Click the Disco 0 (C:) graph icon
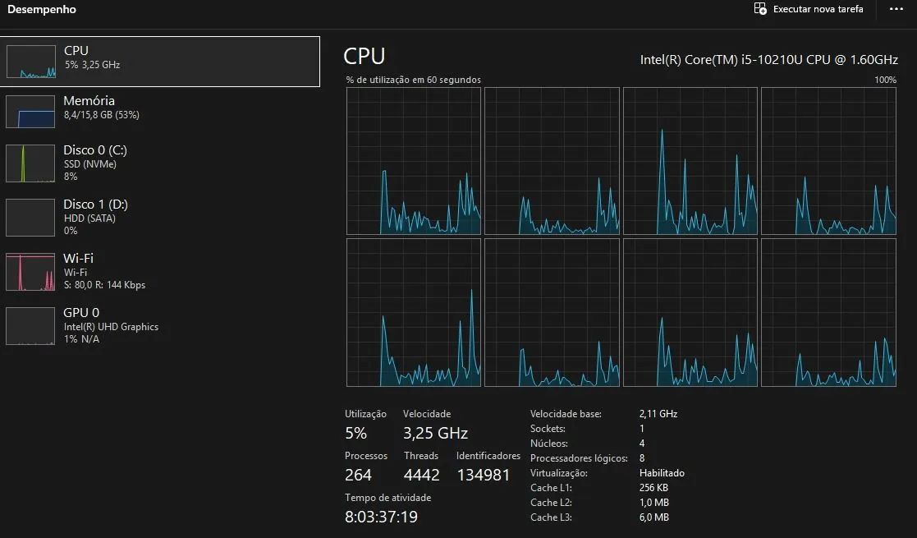 pos(30,163)
